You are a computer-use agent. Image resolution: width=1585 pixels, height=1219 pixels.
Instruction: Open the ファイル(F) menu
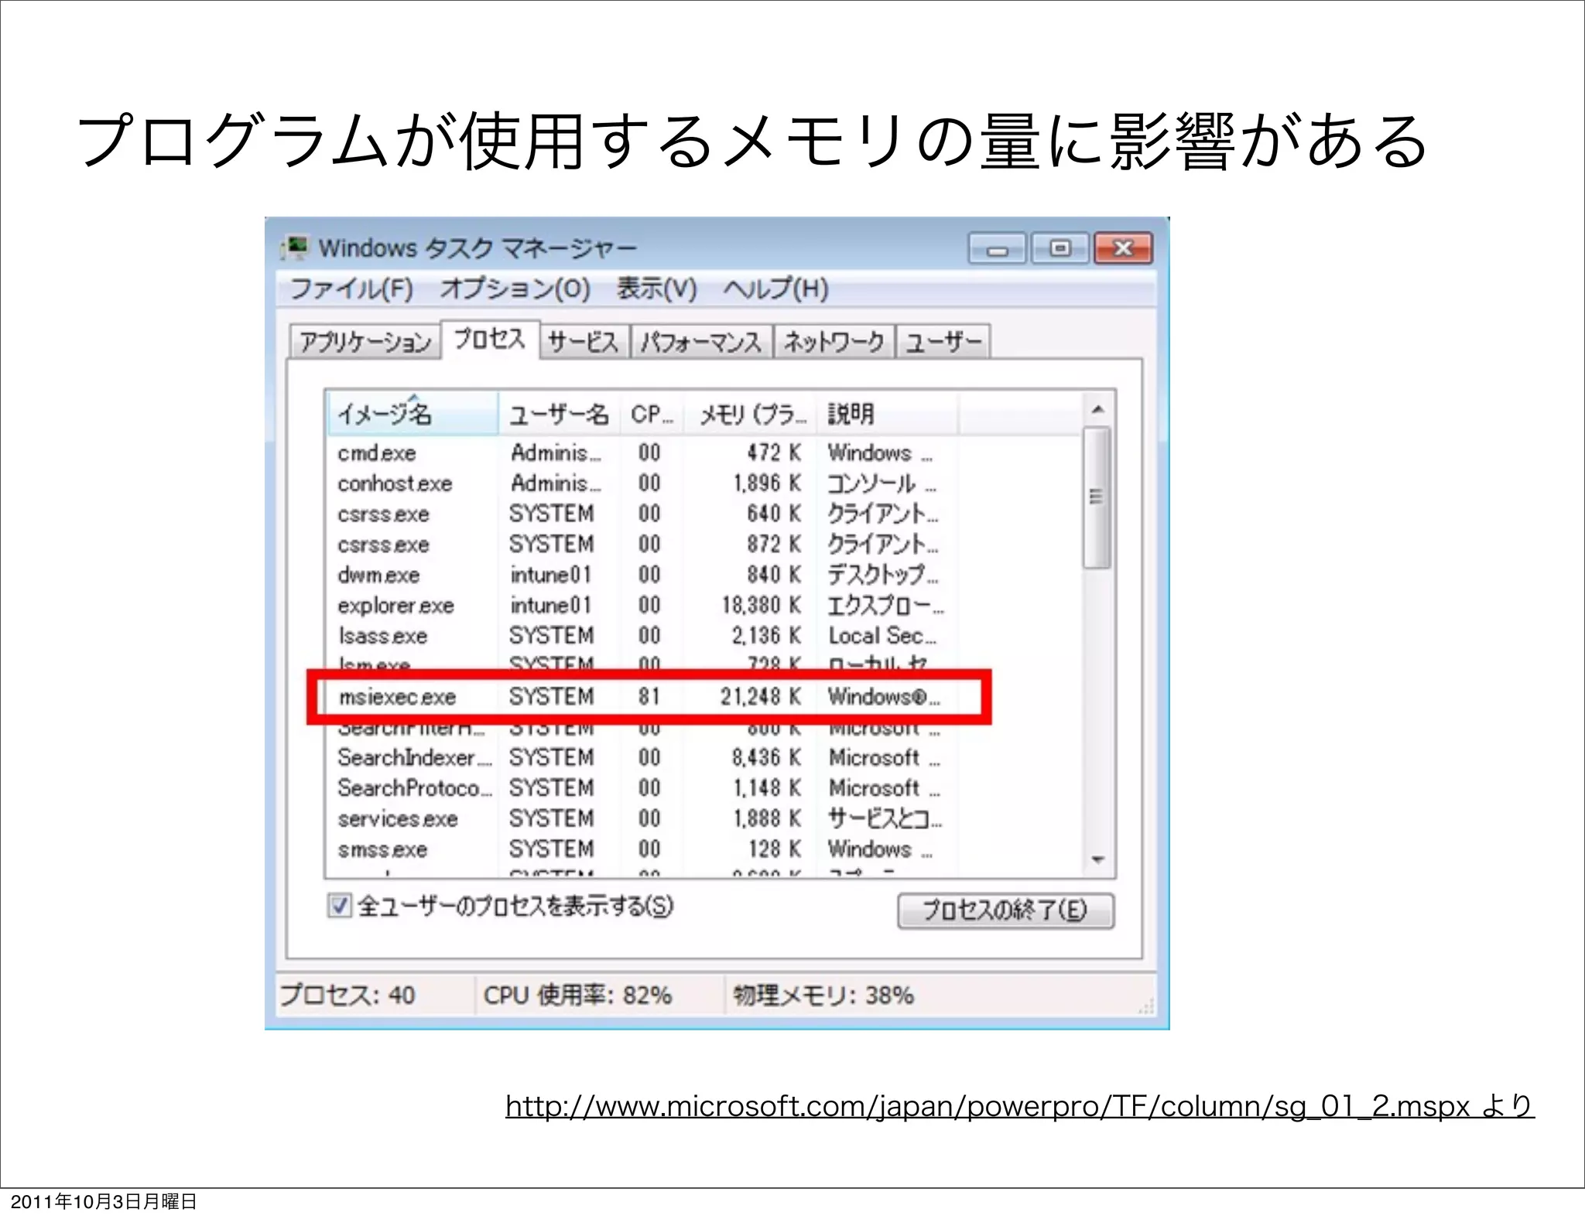click(x=351, y=289)
